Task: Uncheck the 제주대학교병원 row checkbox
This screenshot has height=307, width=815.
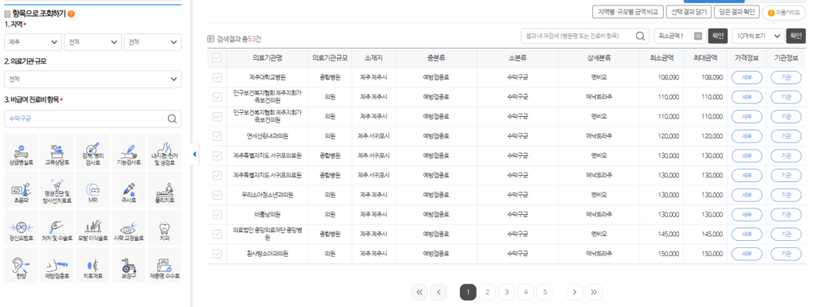Action: pos(216,77)
